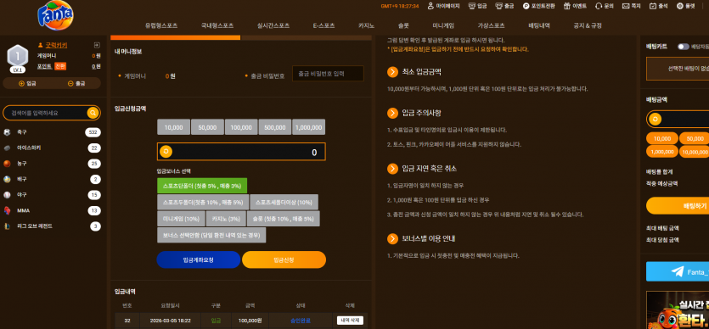This screenshot has height=329, width=709.
Task: Click the blue 입금계좌요청 button
Action: (x=199, y=260)
